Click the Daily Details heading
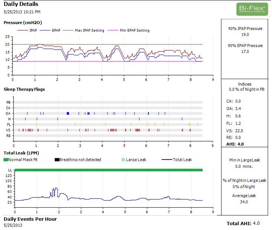This screenshot has height=230, width=272. coord(21,4)
